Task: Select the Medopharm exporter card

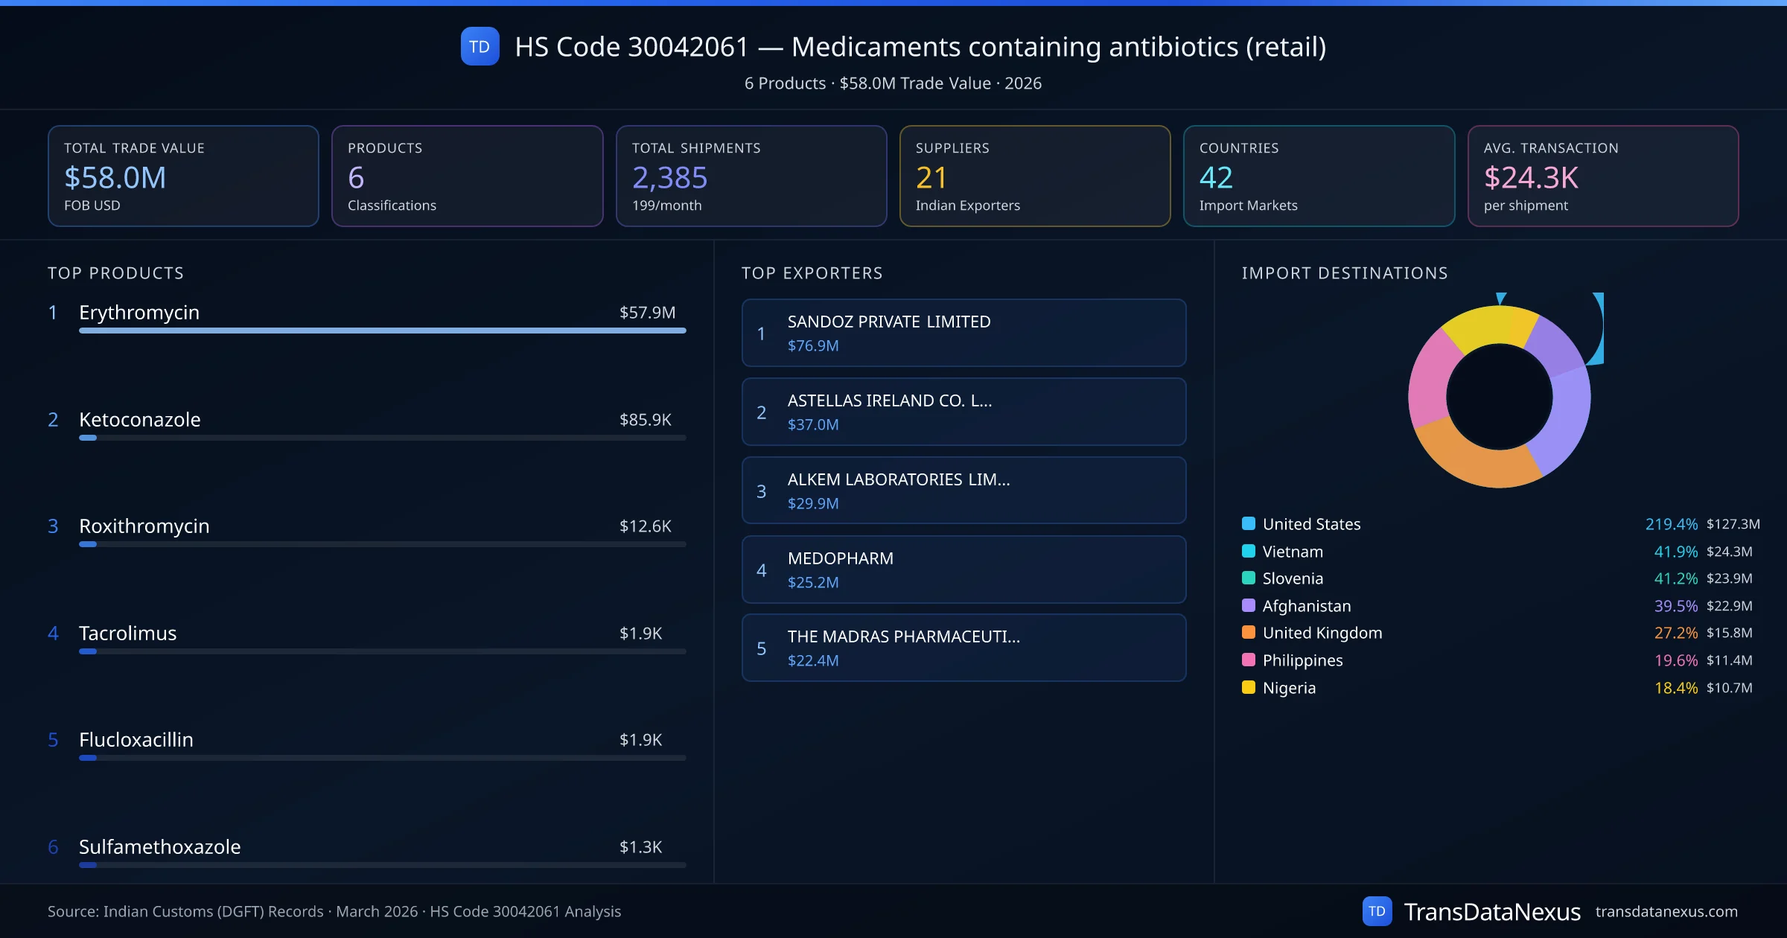Action: click(x=963, y=569)
